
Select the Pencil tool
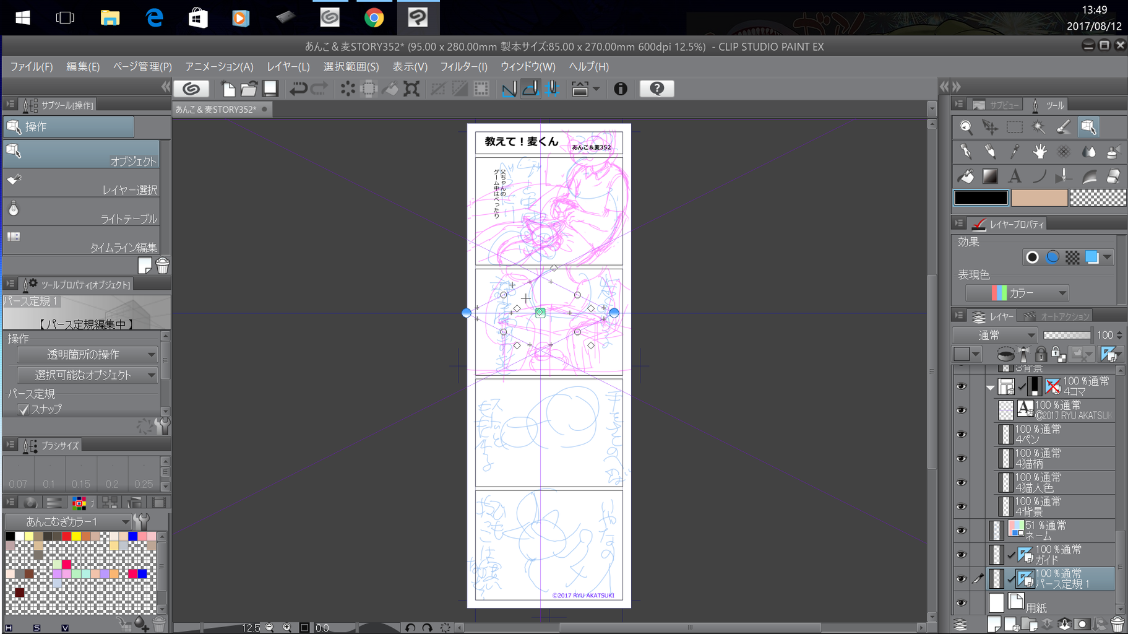click(990, 152)
